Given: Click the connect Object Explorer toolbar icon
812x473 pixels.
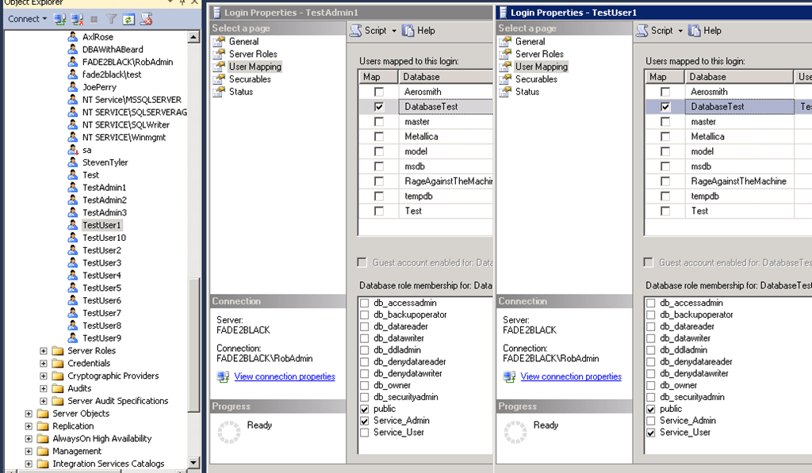Looking at the screenshot, I should tap(60, 19).
